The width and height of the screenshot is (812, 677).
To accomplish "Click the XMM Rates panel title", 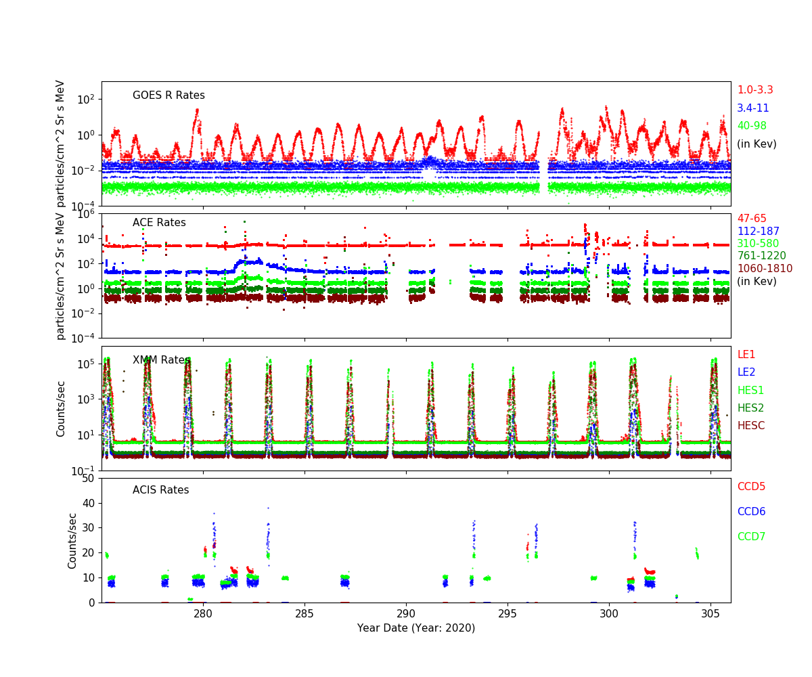I will [x=161, y=360].
